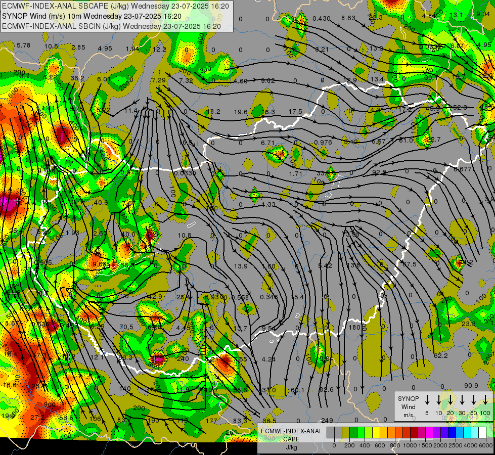Click the map value 2.85
The width and height of the screenshot is (495, 455).
point(78,48)
